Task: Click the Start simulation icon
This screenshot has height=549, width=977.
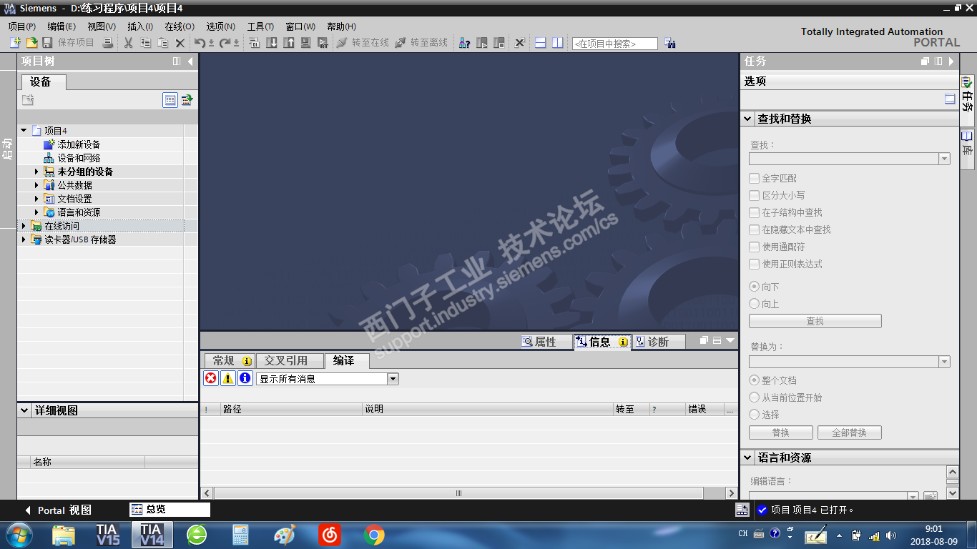Action: (306, 43)
